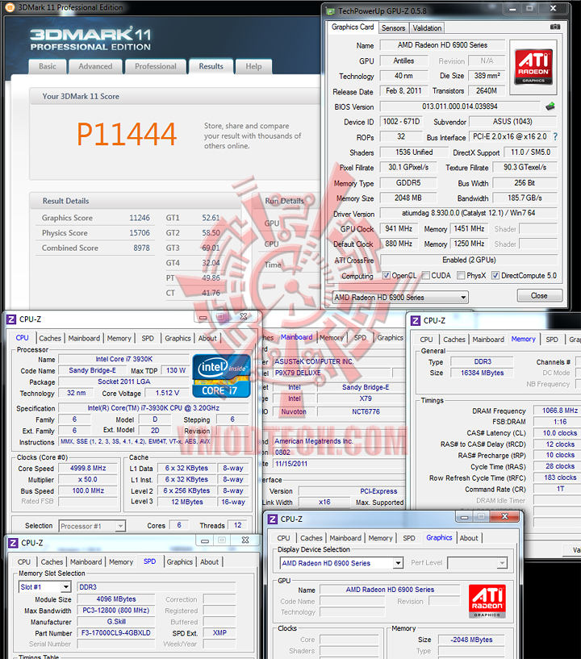Open the Validation tab in GPU-Z
The image size is (581, 659).
427,28
